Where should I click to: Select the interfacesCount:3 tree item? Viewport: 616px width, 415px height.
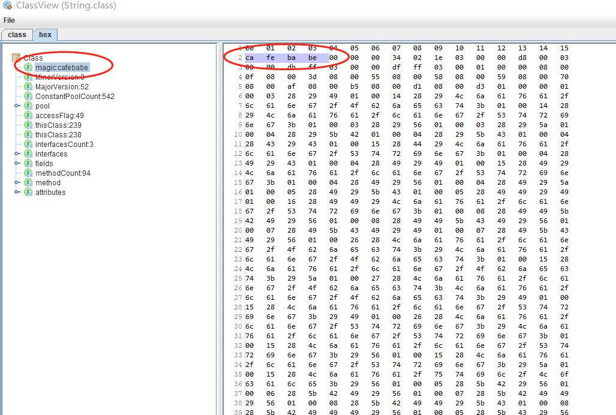64,145
